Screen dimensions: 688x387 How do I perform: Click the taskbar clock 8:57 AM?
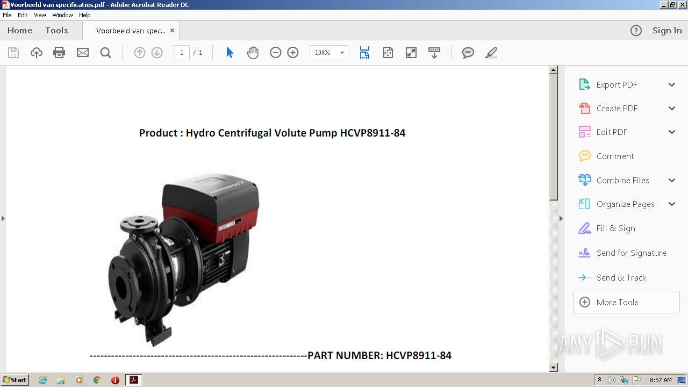click(x=661, y=380)
